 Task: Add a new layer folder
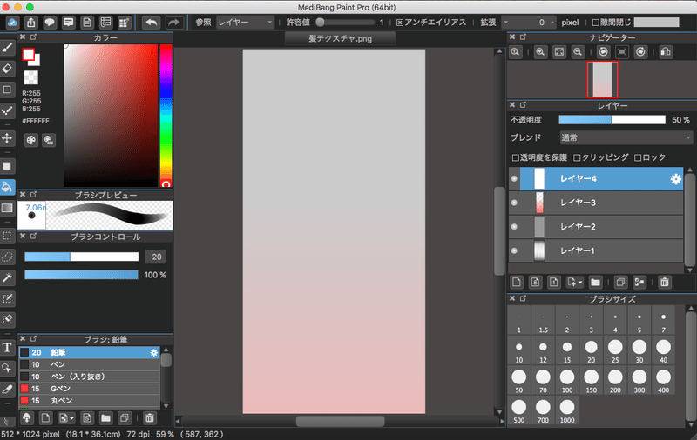coord(595,282)
